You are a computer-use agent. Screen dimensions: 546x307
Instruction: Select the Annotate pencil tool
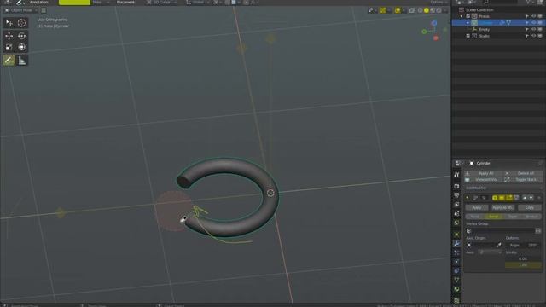[9, 61]
